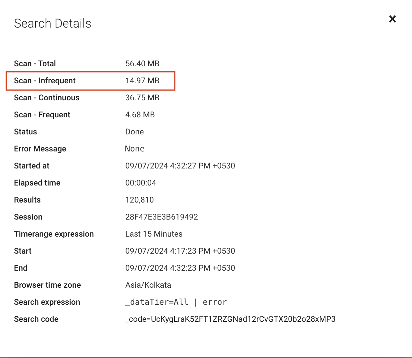
Task: Select the Session ID 28F47E3E3B619492
Action: coord(161,217)
